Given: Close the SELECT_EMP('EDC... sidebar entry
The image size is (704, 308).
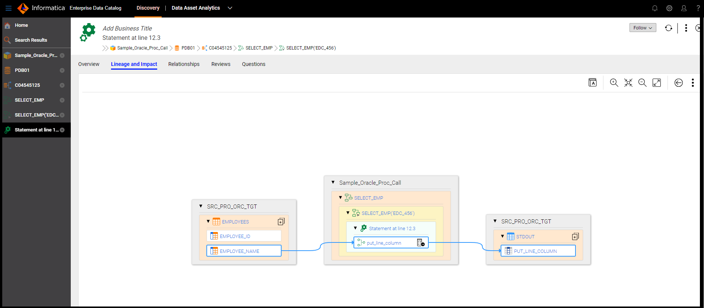Looking at the screenshot, I should click(62, 115).
